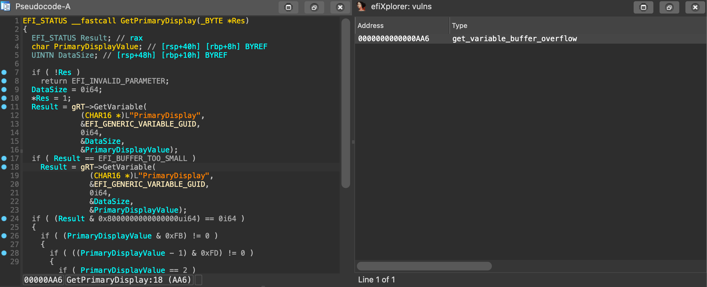Maximize the efiXplorer vulns panel
707x287 pixels.
[643, 7]
